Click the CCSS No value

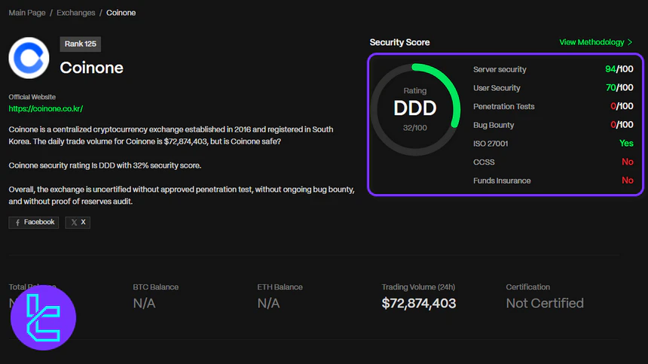(628, 162)
